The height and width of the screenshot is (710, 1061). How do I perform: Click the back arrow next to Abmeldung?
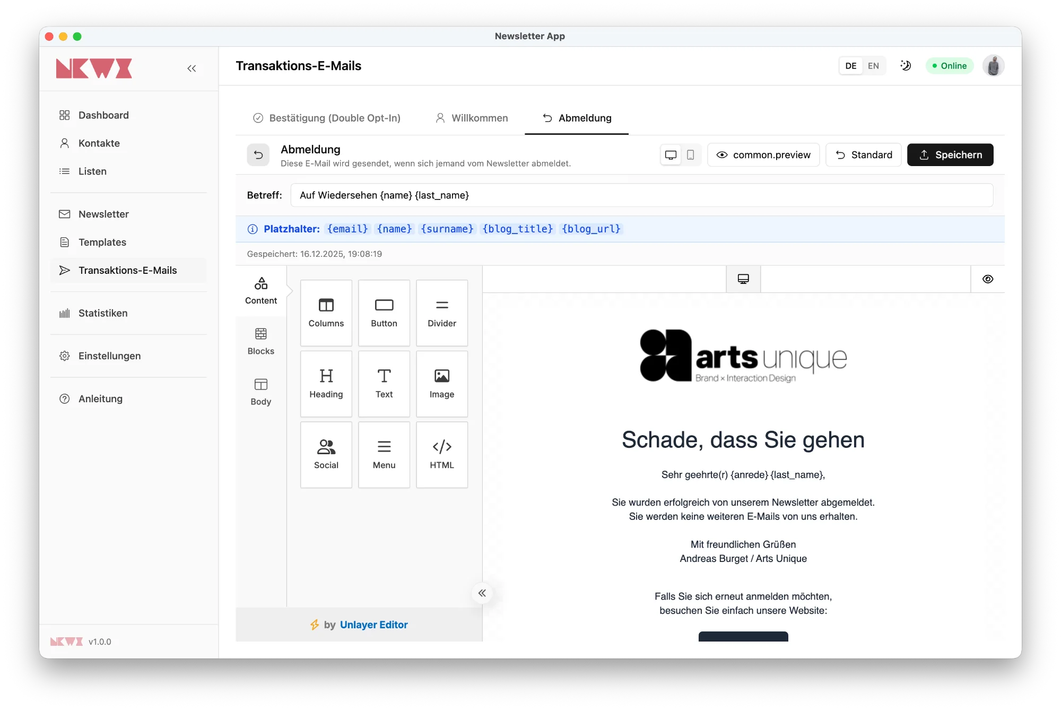(x=258, y=155)
